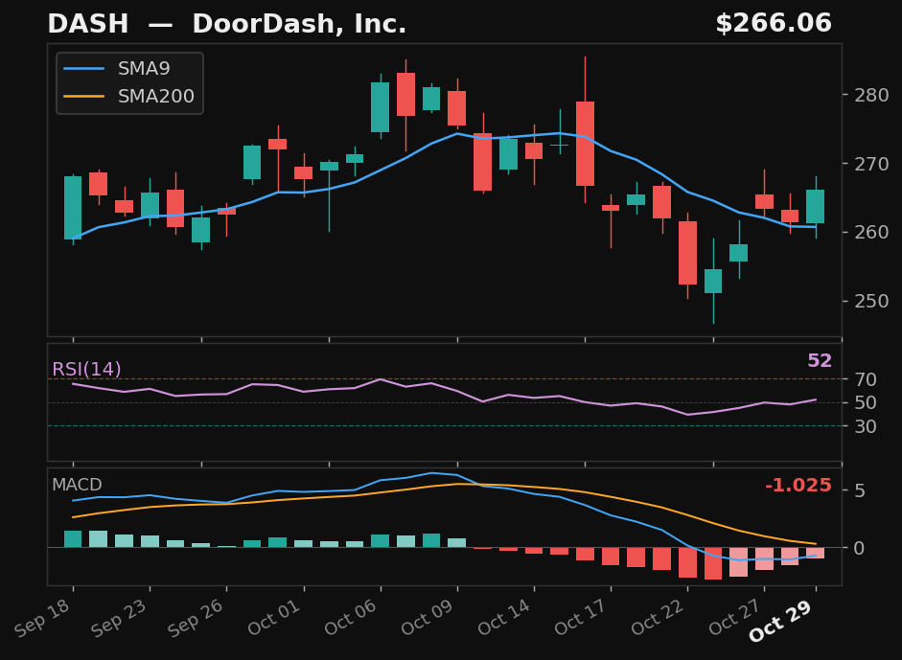The image size is (902, 660).
Task: Click the 250 price axis label
Action: (871, 301)
